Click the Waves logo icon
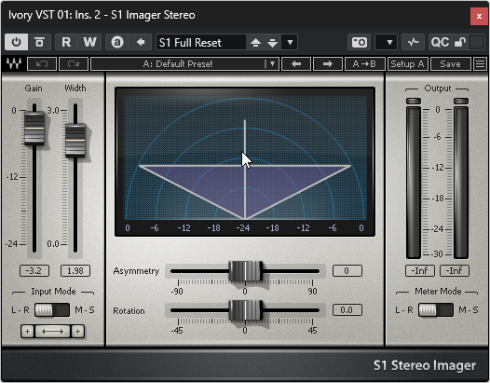The width and height of the screenshot is (490, 383). coord(14,63)
